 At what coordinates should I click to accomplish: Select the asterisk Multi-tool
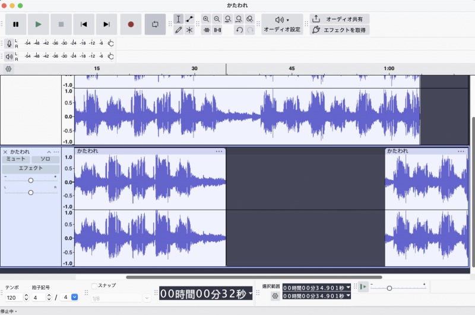pos(189,30)
